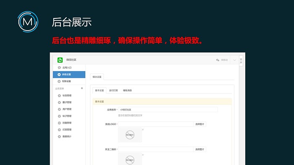Click the green home logo icon
294x165 pixels.
tap(60, 60)
